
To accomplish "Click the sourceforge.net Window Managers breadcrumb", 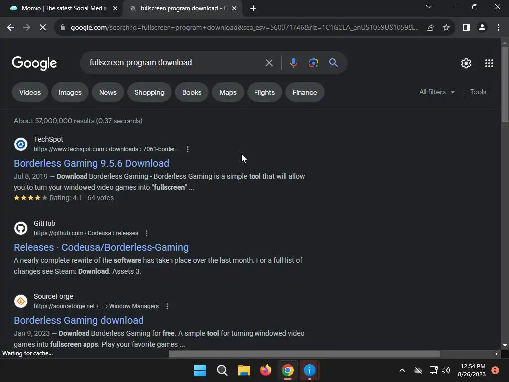I will pos(96,306).
